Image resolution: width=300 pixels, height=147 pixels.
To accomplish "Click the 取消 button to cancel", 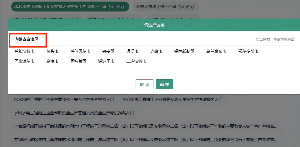I will pyautogui.click(x=144, y=84).
